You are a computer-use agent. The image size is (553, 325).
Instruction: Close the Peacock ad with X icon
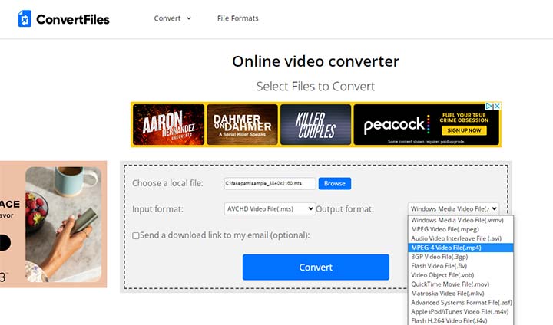pos(497,106)
